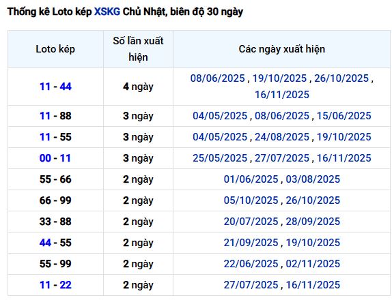392x300 pixels.
Task: Open date 27/07/2025 in the 00 - 11 row
Action: pos(282,158)
